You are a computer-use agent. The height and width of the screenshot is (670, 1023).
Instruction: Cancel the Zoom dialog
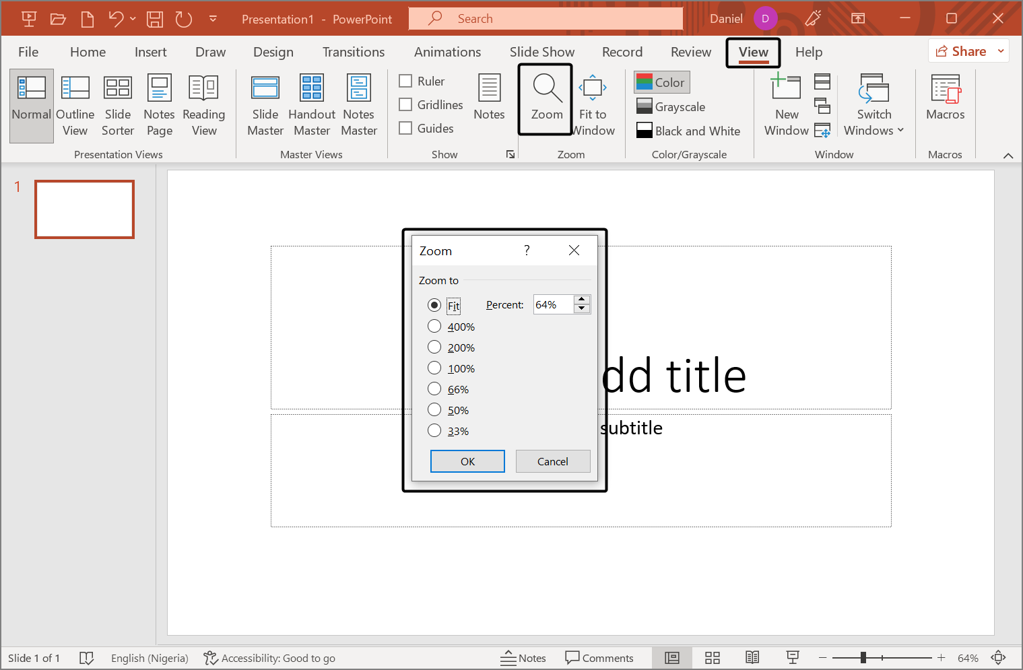[552, 461]
